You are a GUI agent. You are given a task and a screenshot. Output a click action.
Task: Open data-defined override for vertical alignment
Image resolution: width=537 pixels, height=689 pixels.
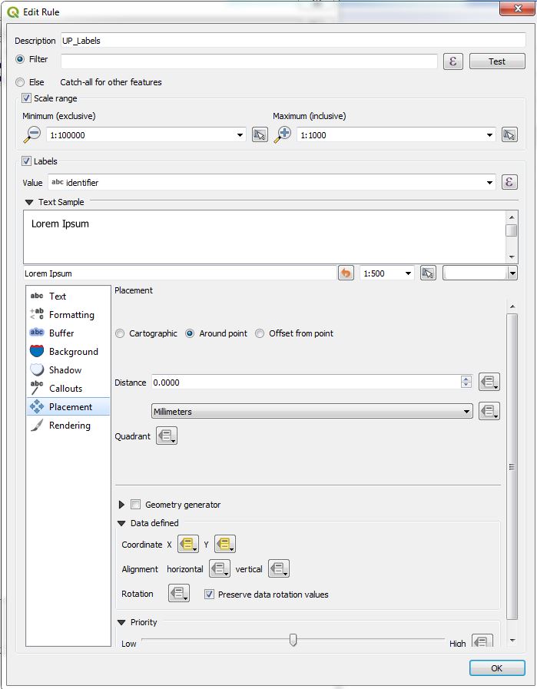coord(279,568)
